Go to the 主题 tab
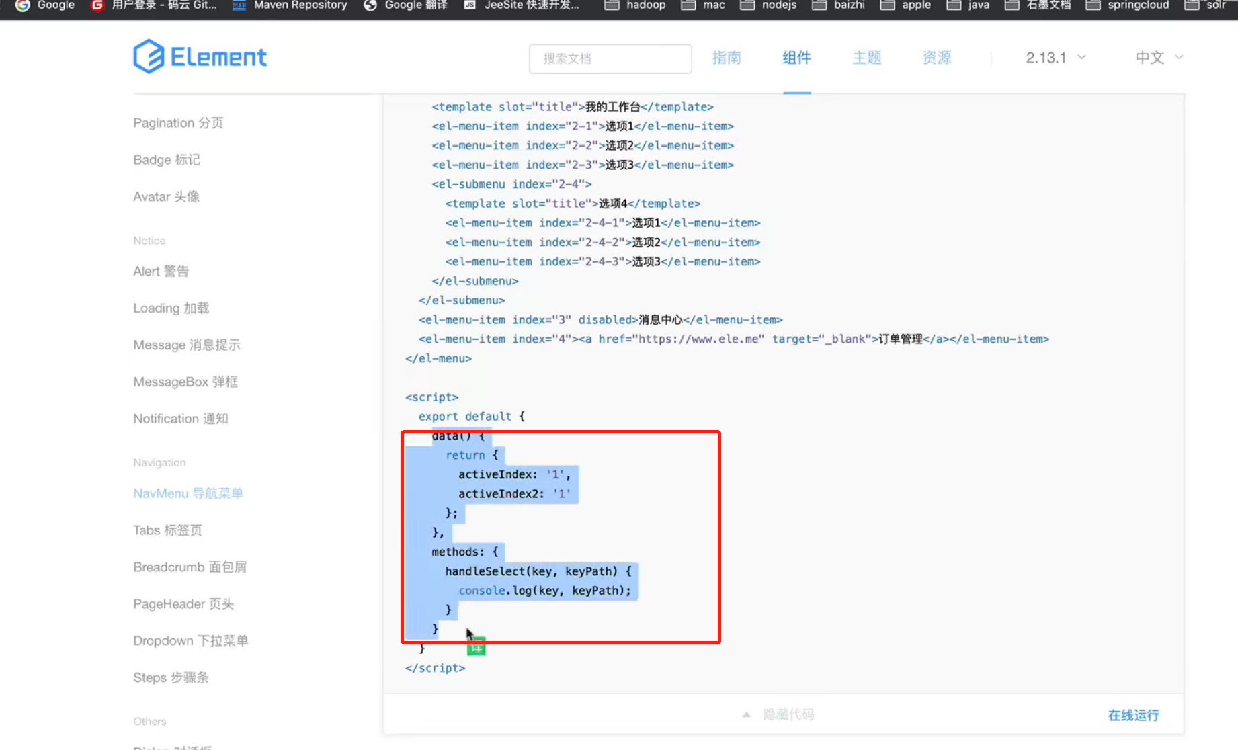Image resolution: width=1238 pixels, height=750 pixels. (867, 58)
